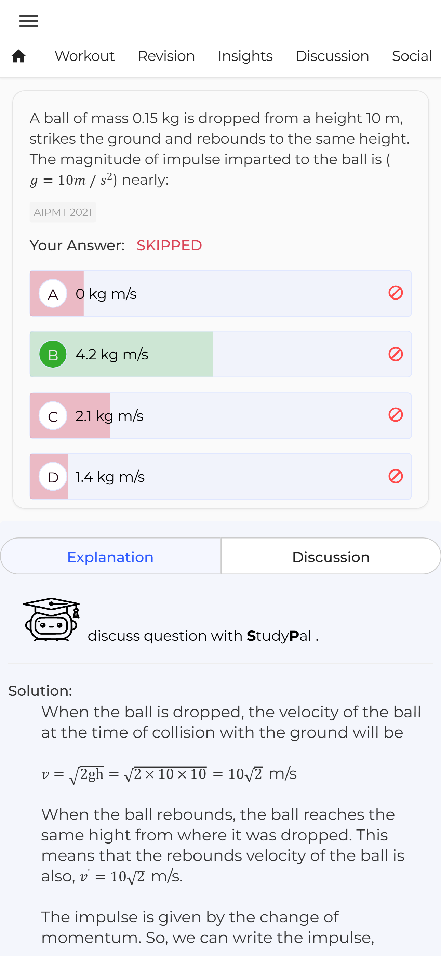Select the green option B circle

coord(53,355)
